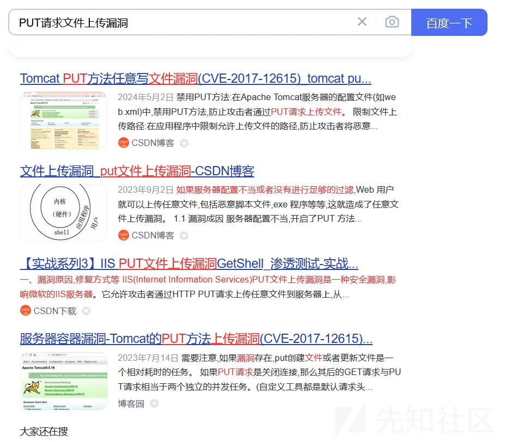Screen dimensions: 506x442
Task: Click the 2023年7月14日 snippet date
Action: [148, 358]
